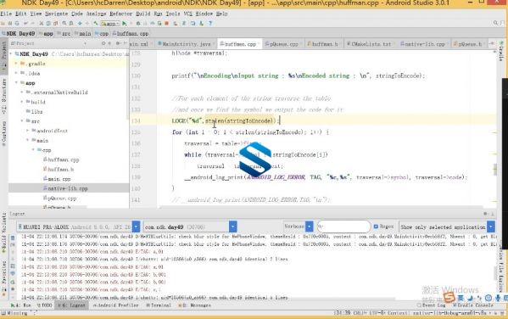Image resolution: width=508 pixels, height=319 pixels.
Task: Toggle the Regex checkbox in Logcat
Action: [x=376, y=227]
